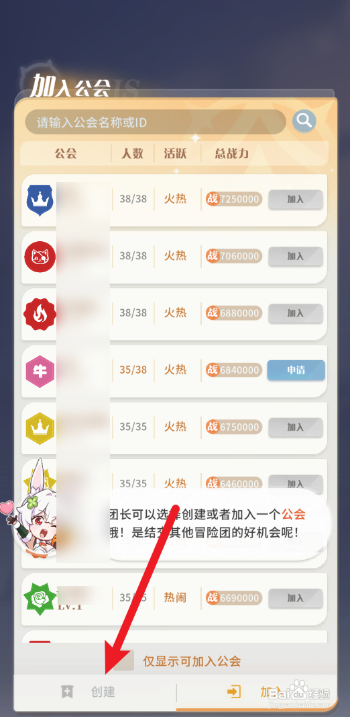
Task: Select the yellow crown guild emblem
Action: [x=40, y=427]
